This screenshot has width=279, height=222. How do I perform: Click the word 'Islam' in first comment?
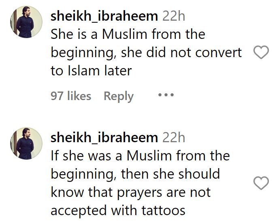point(83,70)
